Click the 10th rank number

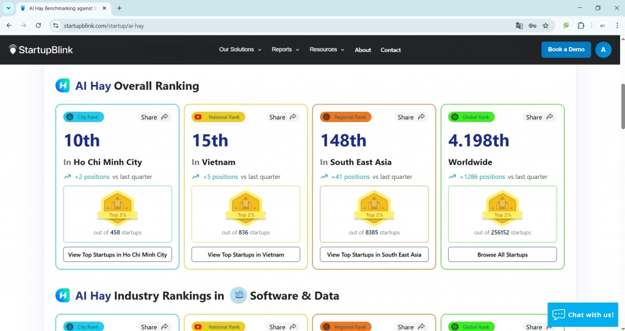pos(82,140)
